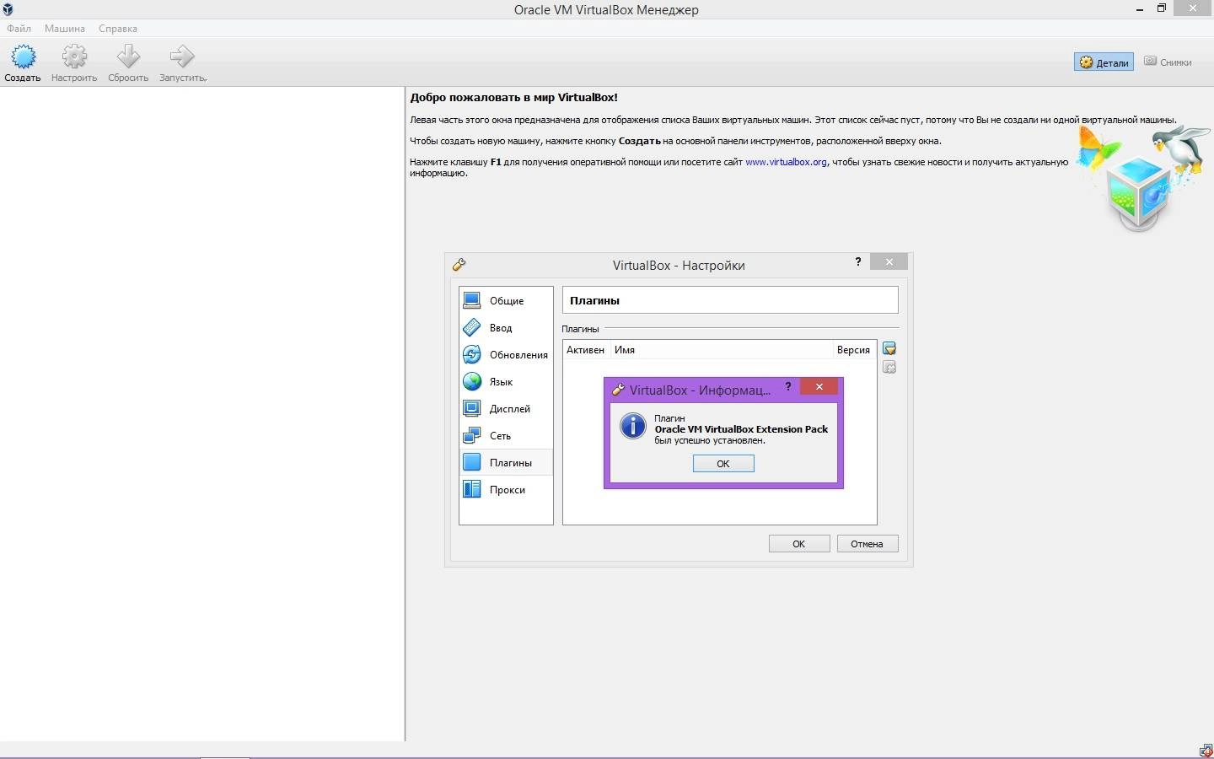Restore down the VirtualBox Manager window
1214x759 pixels.
tap(1162, 8)
